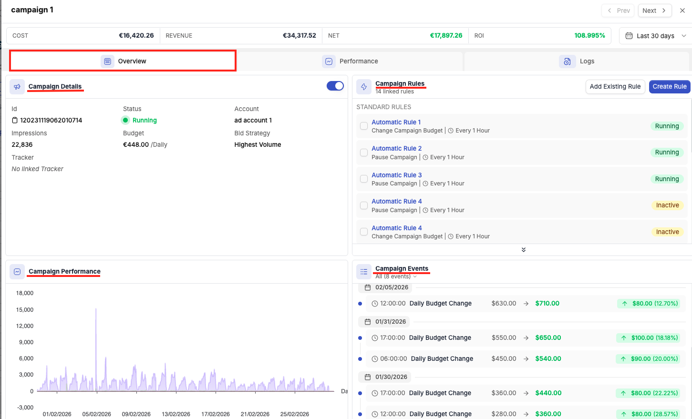Click the Create Rule button
The width and height of the screenshot is (692, 419).
coord(669,87)
